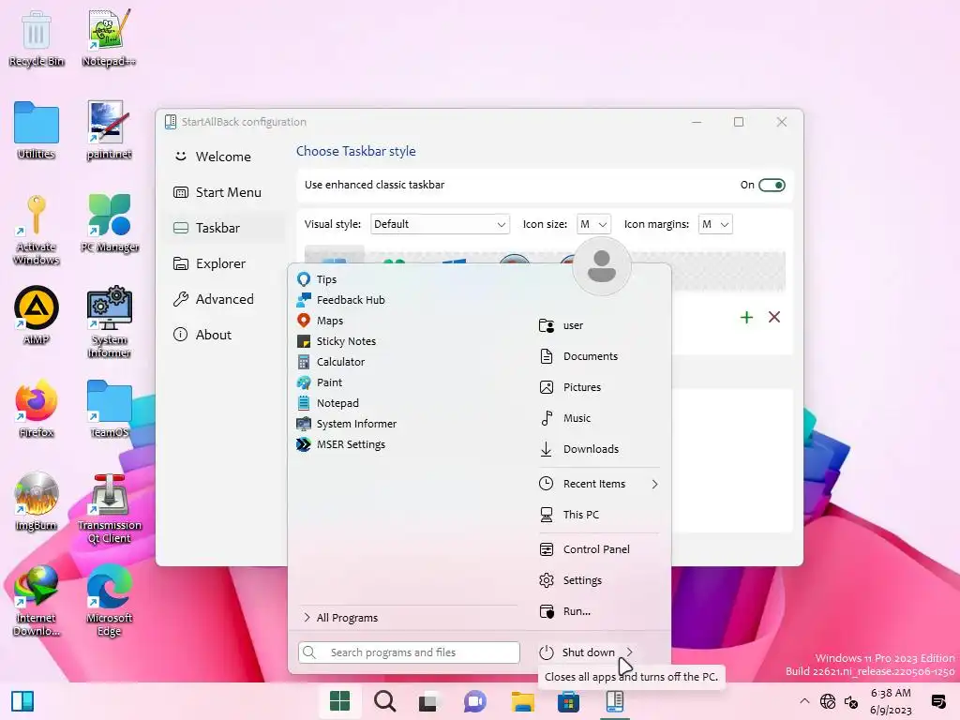This screenshot has width=960, height=720.
Task: Open Paint from start menu list
Action: [320, 382]
